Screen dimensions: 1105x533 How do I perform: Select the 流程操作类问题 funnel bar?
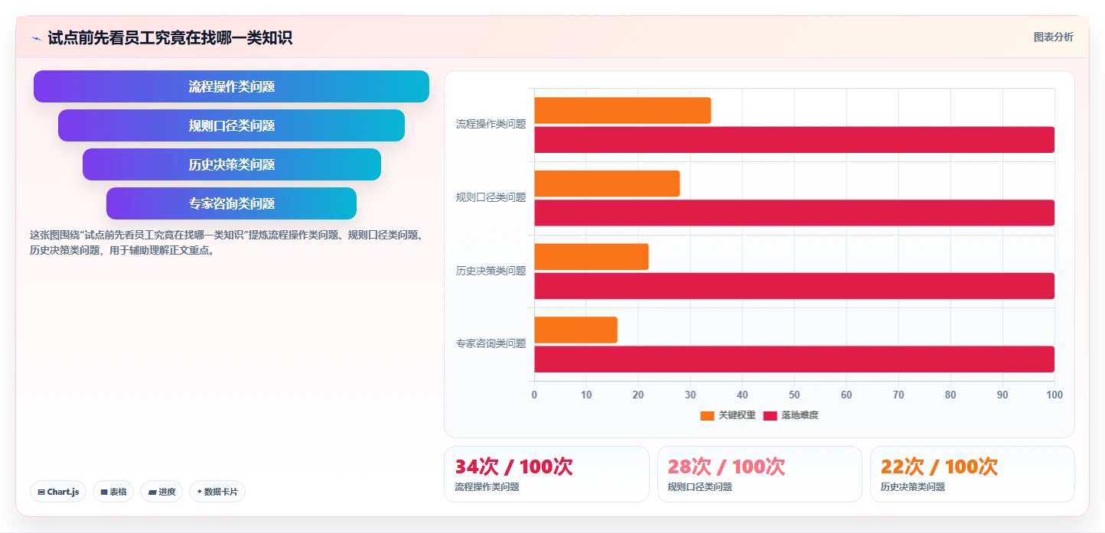click(x=231, y=86)
